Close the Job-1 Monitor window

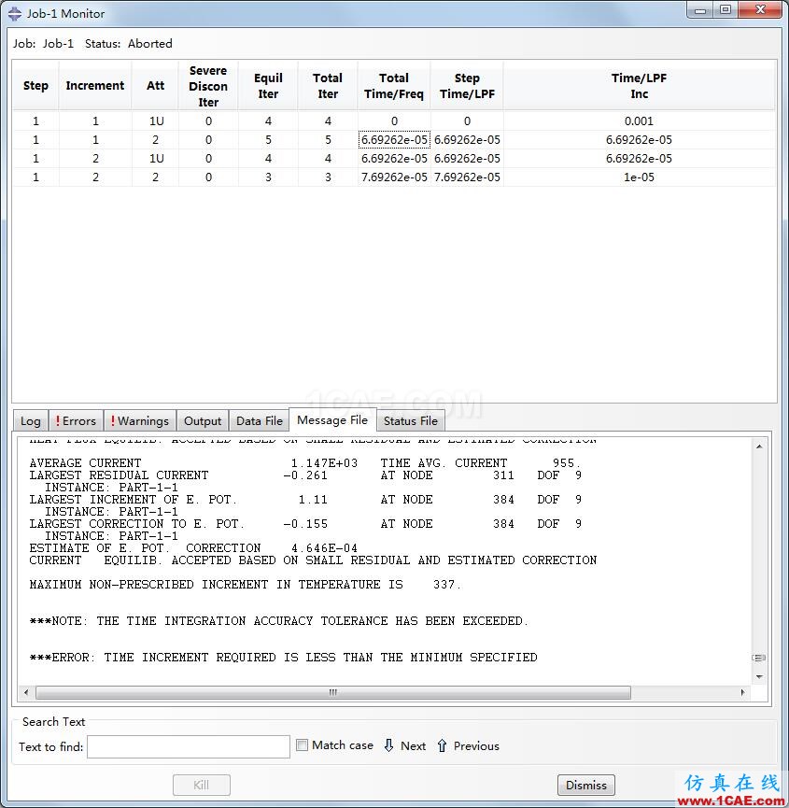(760, 10)
